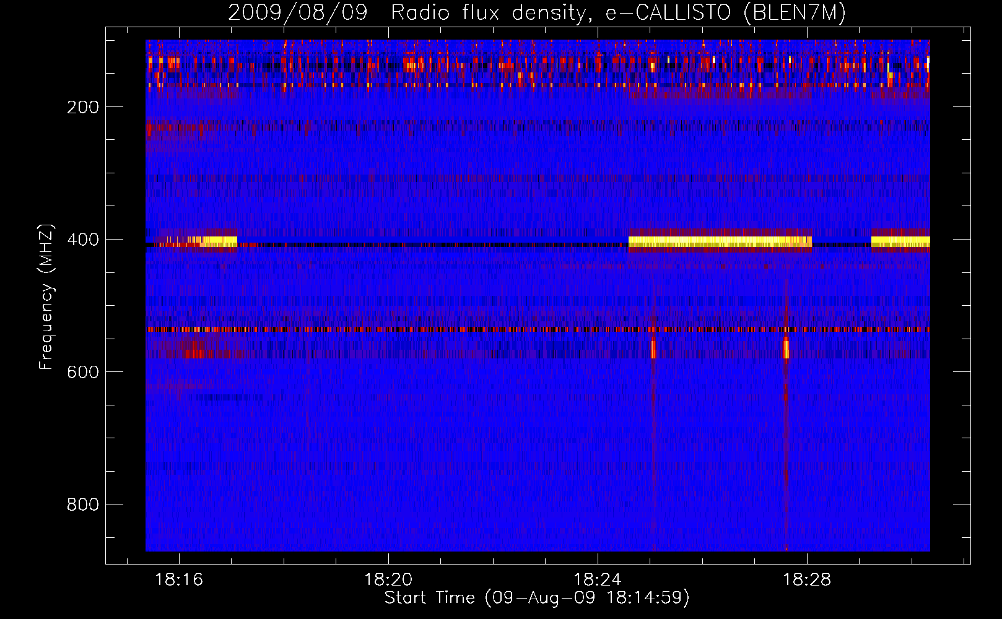Click the 18:20 time tick label

point(388,580)
